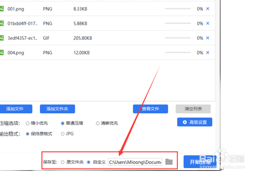Select 自定义 save location option

coord(88,162)
